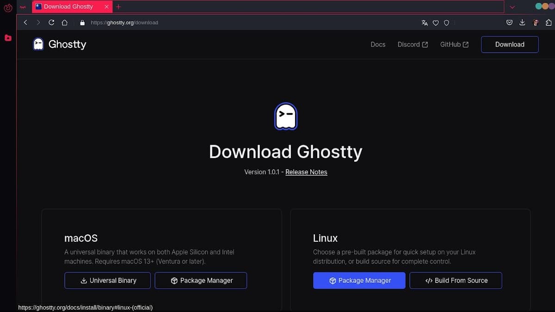Screen dimensions: 555x312
Task: Open a new tab with plus button
Action: coord(118,7)
